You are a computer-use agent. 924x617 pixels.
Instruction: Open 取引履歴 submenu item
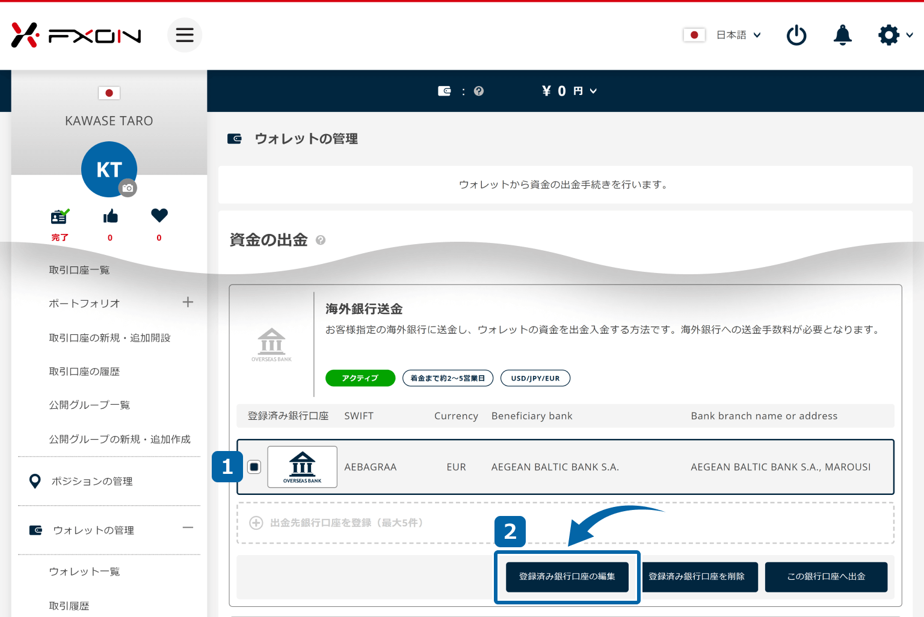(x=69, y=606)
